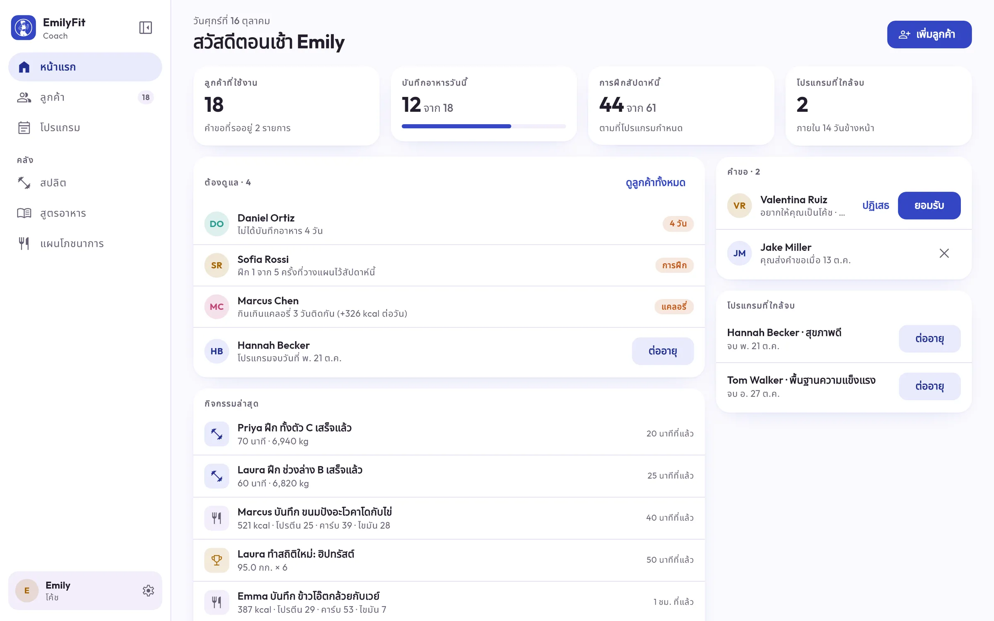Click the 18 count badge next to ลูกค้า
This screenshot has width=994, height=621.
point(145,97)
